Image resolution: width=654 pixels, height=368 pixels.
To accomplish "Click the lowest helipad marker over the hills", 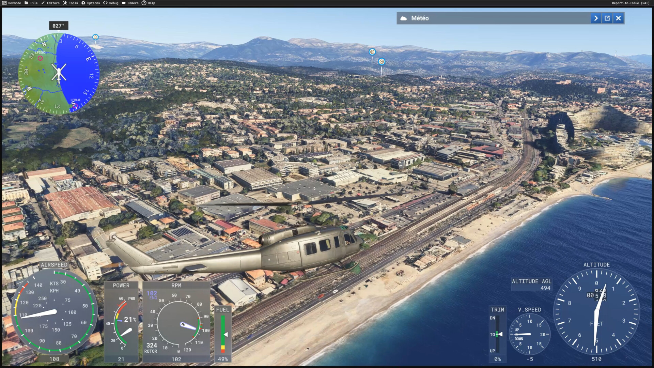I will (381, 62).
